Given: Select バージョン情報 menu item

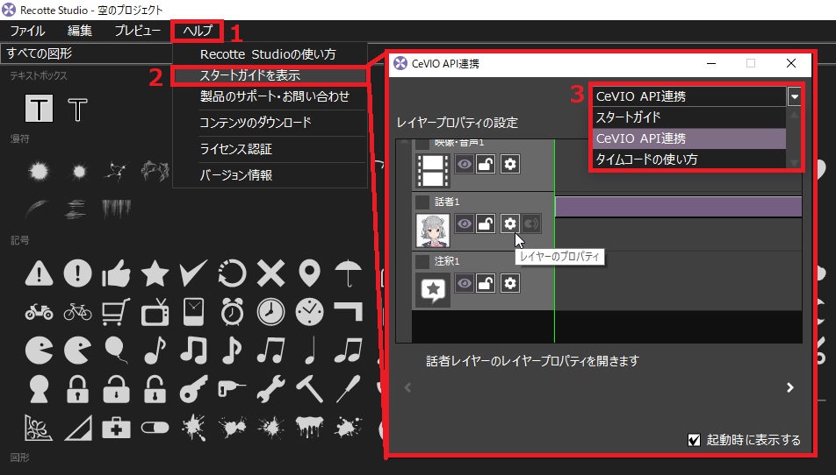Looking at the screenshot, I should coord(235,175).
